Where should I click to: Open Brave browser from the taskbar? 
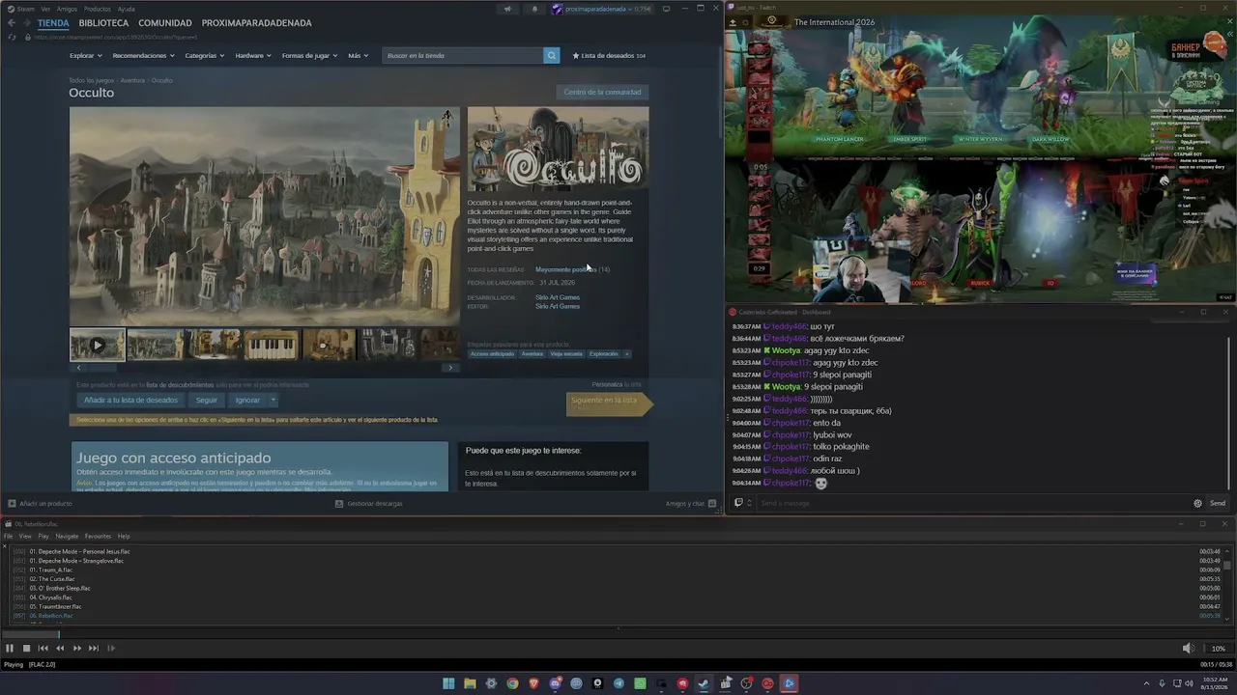533,683
